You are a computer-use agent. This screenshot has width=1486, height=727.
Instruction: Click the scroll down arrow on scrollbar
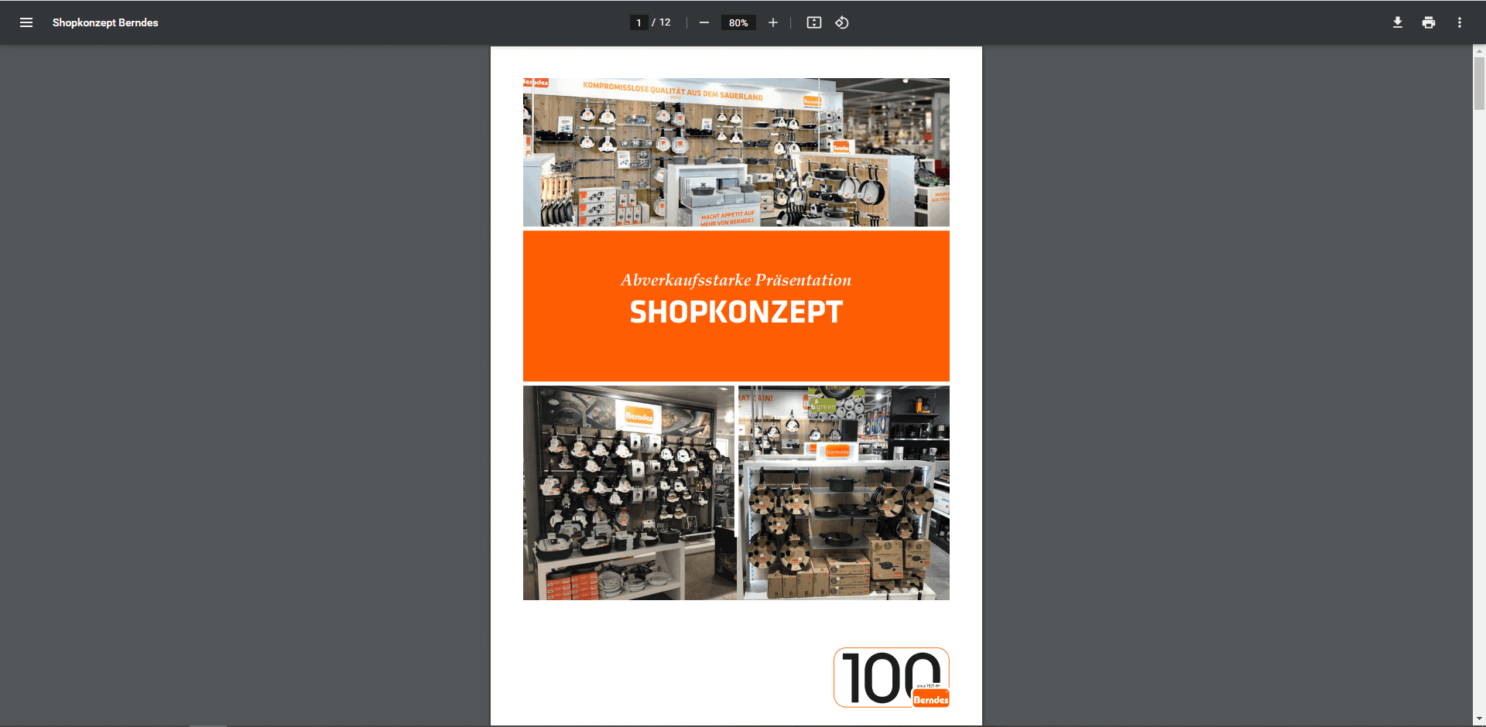coord(1479,720)
